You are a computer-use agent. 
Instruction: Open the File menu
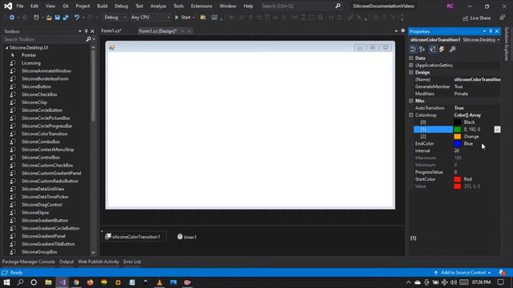pyautogui.click(x=20, y=6)
